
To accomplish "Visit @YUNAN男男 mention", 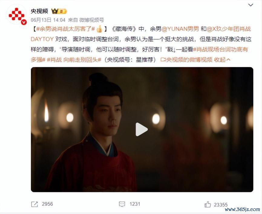I will click(x=180, y=29).
